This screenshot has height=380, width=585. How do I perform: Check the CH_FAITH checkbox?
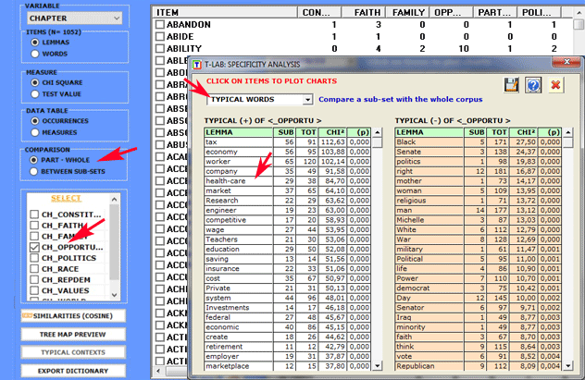[34, 225]
